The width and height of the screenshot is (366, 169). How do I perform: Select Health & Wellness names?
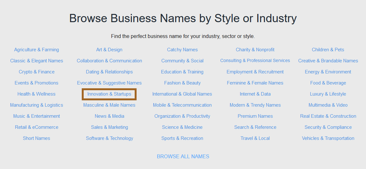point(36,94)
